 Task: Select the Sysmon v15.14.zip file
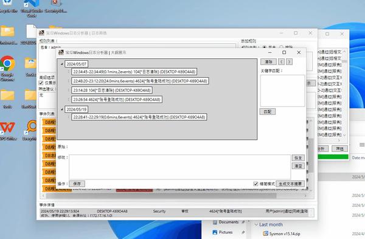click(285, 234)
